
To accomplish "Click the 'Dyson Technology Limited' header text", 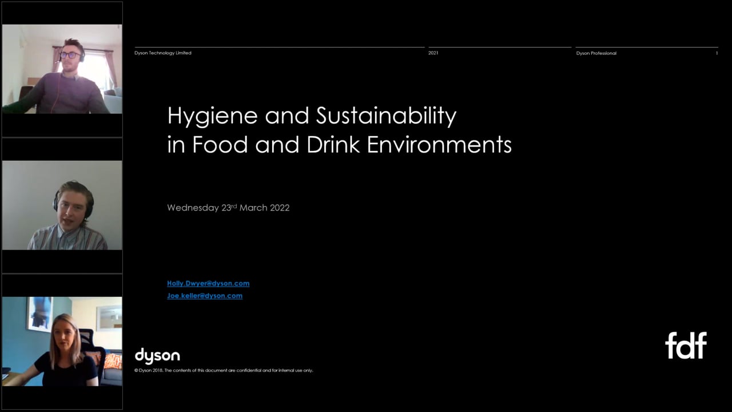I will [x=163, y=53].
